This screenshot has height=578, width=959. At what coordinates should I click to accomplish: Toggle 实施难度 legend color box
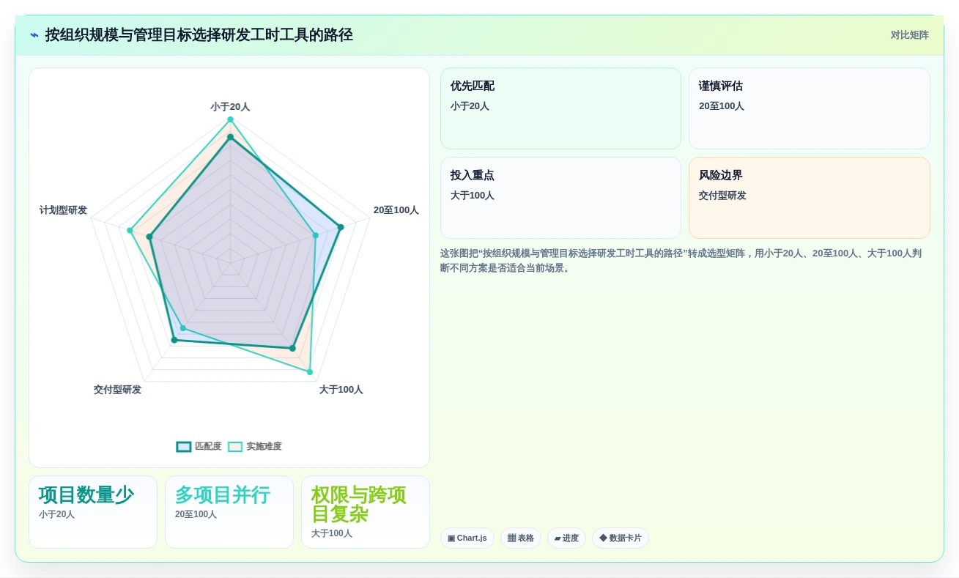tap(235, 447)
